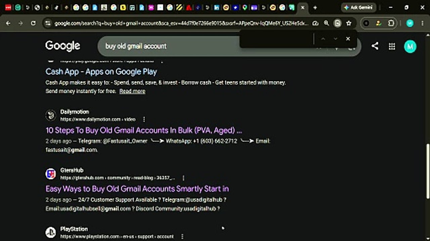This screenshot has width=430, height=241.
Task: Open a new tab with plus button
Action: pyautogui.click(x=315, y=7)
